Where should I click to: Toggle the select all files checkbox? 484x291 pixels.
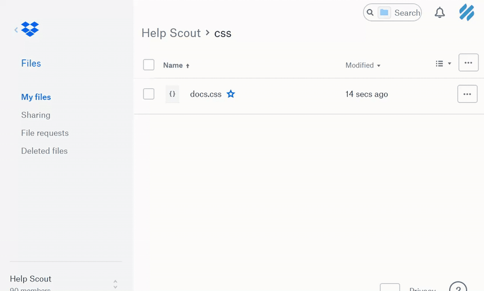[149, 65]
